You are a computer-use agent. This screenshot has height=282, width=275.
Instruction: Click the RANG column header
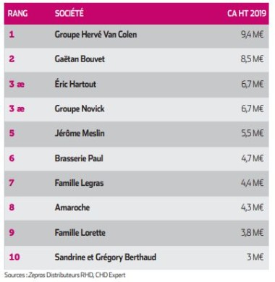[x=17, y=13]
